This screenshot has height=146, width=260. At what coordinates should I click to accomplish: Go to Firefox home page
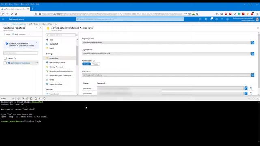[x=16, y=14]
